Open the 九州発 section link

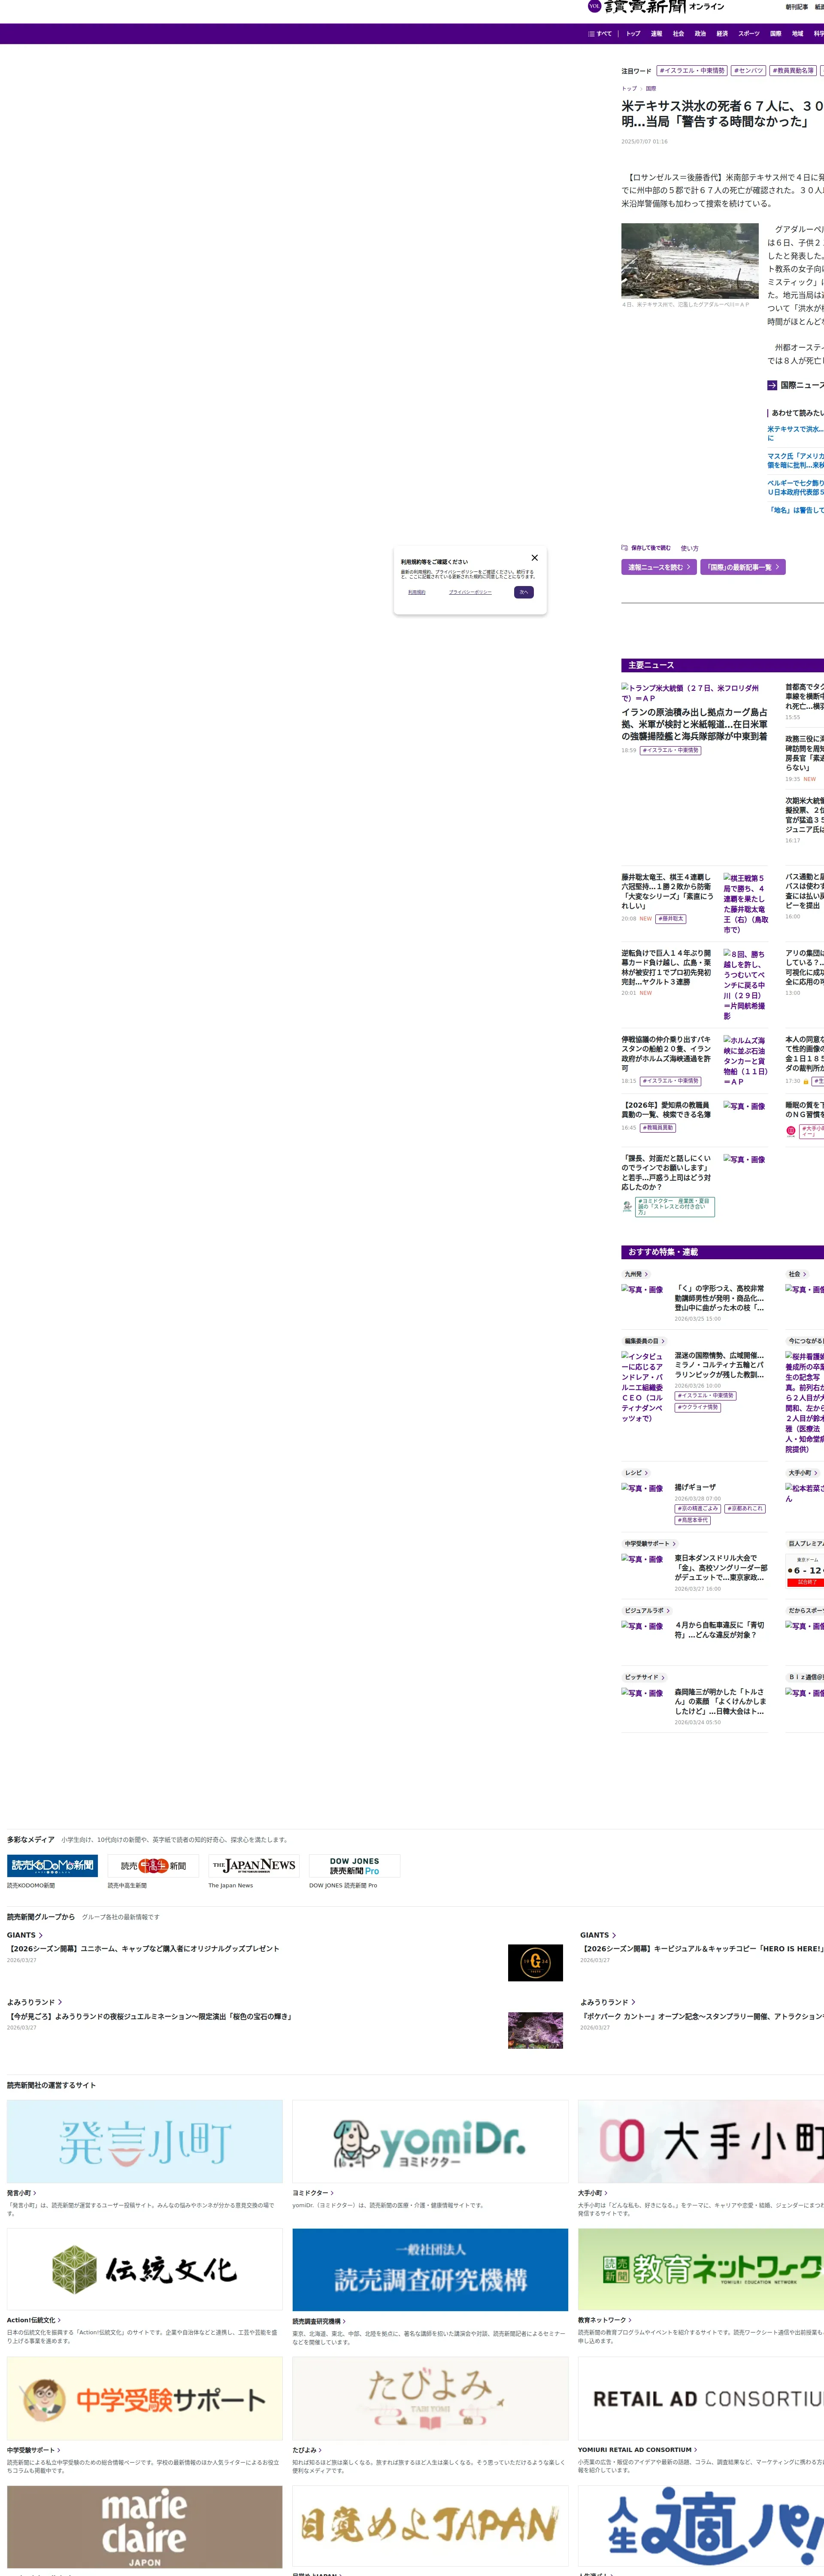pyautogui.click(x=636, y=1274)
